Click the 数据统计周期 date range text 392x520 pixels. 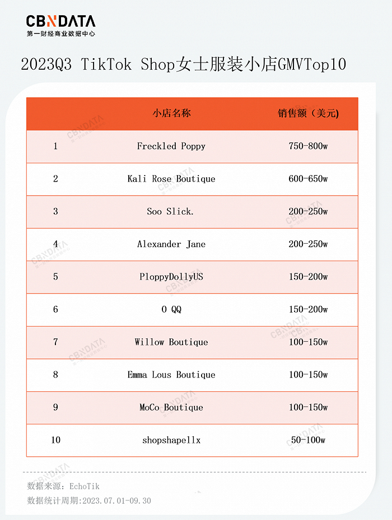click(89, 501)
